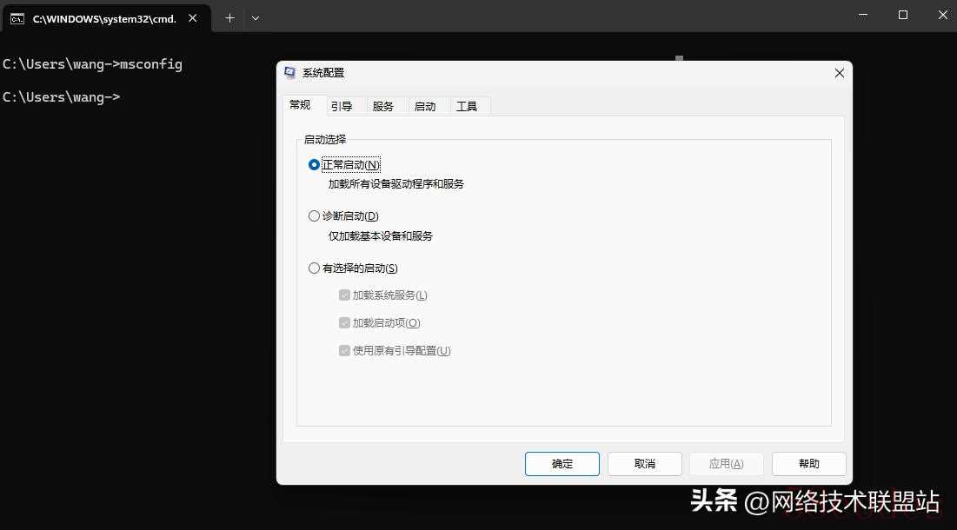Image resolution: width=957 pixels, height=530 pixels.
Task: Click the cmd icon in terminal tab
Action: tap(17, 17)
